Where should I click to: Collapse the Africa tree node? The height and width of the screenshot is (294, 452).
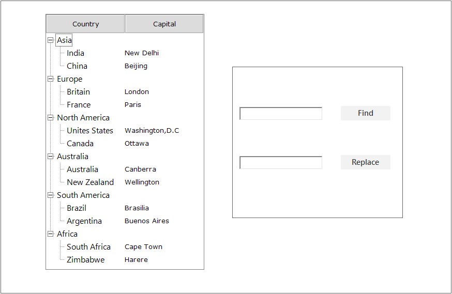[x=51, y=234]
